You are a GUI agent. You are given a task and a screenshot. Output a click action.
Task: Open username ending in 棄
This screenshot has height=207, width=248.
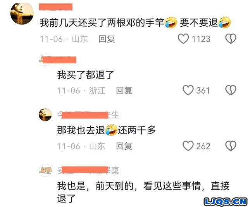coord(88,170)
